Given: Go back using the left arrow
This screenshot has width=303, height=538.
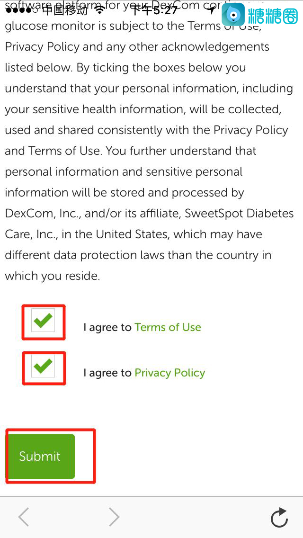Looking at the screenshot, I should pyautogui.click(x=24, y=517).
